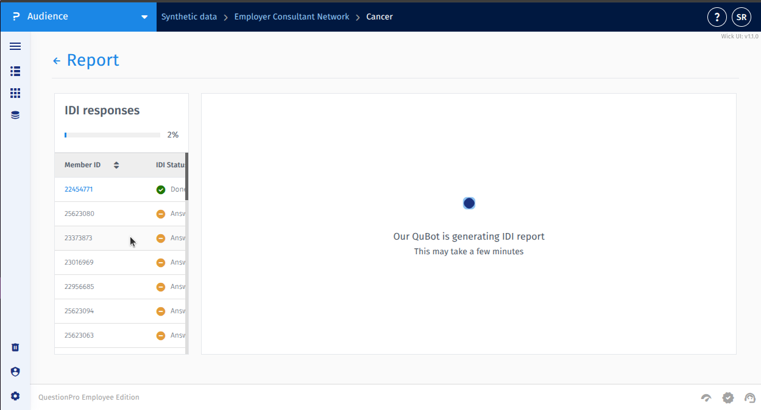Viewport: 761px width, 410px height.
Task: Open the hamburger menu in the sidebar
Action: click(x=15, y=46)
